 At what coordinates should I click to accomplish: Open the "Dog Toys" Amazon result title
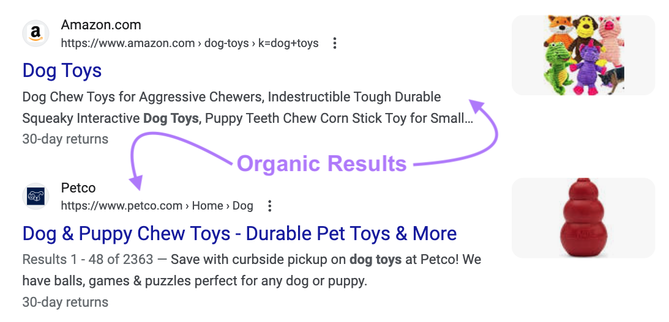coord(62,71)
